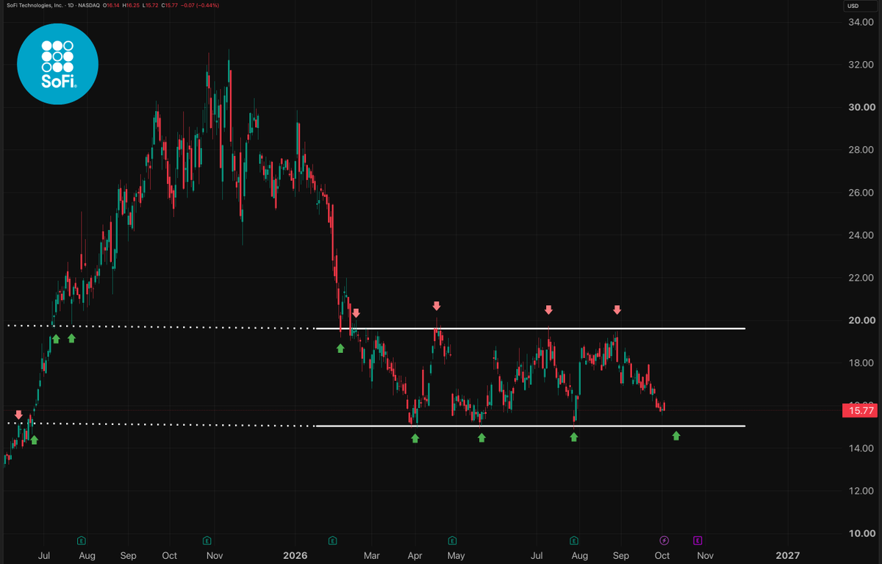The height and width of the screenshot is (564, 882).
Task: Click the SoFi Technologies, Inc. symbol title
Action: pos(35,5)
